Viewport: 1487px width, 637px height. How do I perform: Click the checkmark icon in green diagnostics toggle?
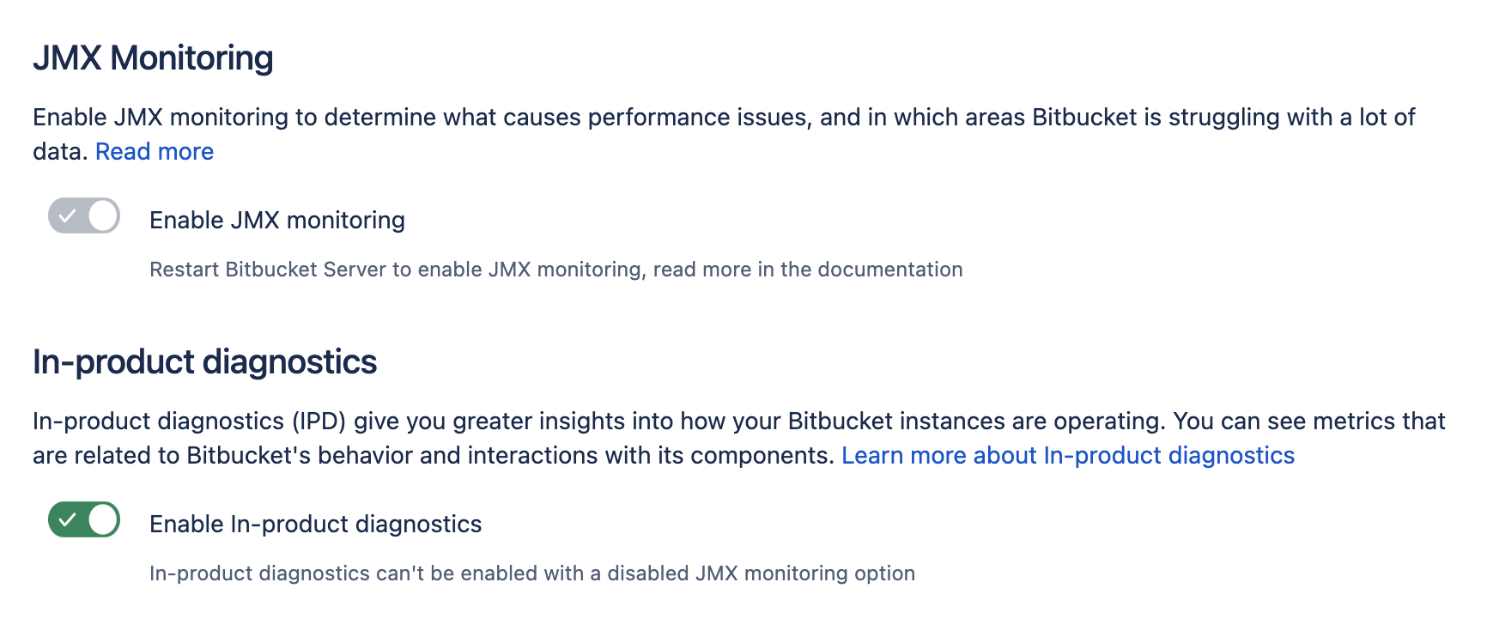point(68,519)
